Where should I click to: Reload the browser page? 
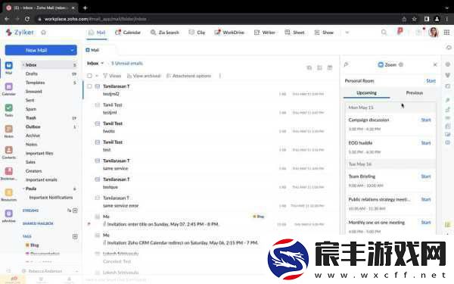tap(27, 19)
